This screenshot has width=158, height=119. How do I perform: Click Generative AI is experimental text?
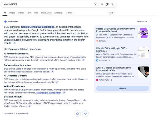click(x=16, y=114)
